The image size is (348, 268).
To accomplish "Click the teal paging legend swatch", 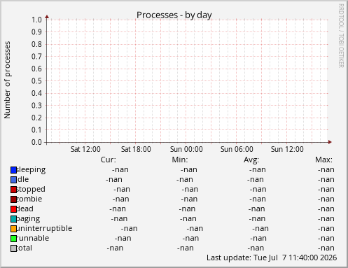I will (13, 219).
